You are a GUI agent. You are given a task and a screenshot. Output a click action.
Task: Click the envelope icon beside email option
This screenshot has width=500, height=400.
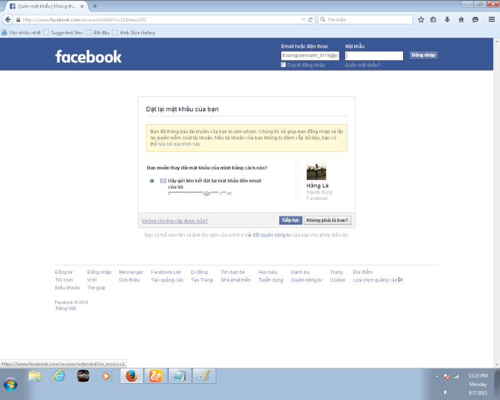163,181
